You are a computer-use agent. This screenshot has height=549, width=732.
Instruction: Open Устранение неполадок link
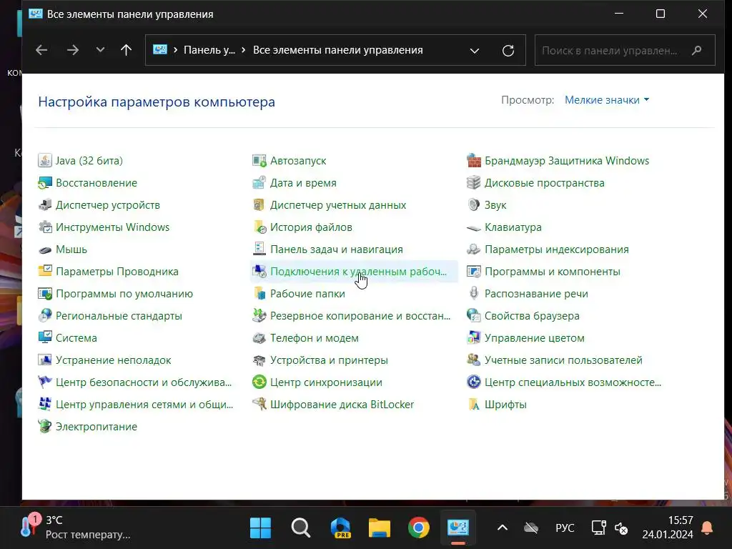114,360
